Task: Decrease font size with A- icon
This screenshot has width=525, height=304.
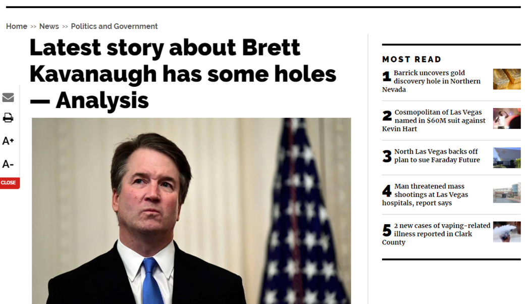Action: tap(8, 164)
